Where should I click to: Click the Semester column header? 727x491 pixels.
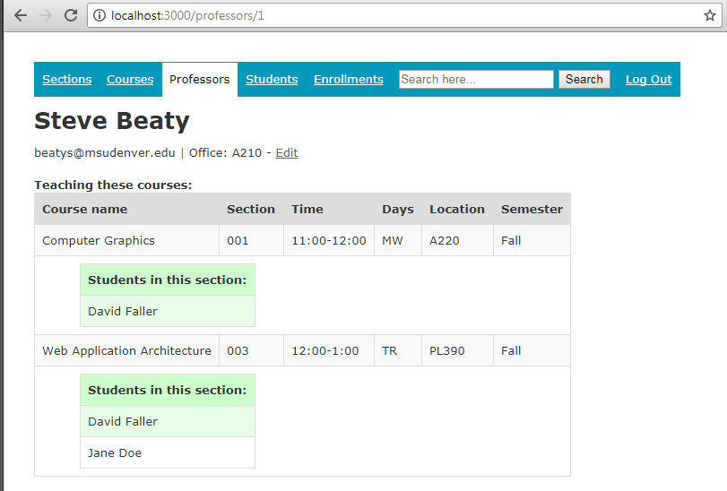pos(532,209)
